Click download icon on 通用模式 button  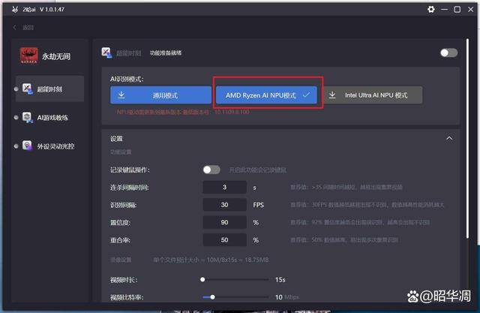tap(121, 95)
